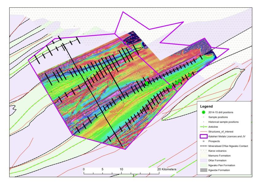
Task: Click the 'Anticline' legend label
Action: click(213, 127)
